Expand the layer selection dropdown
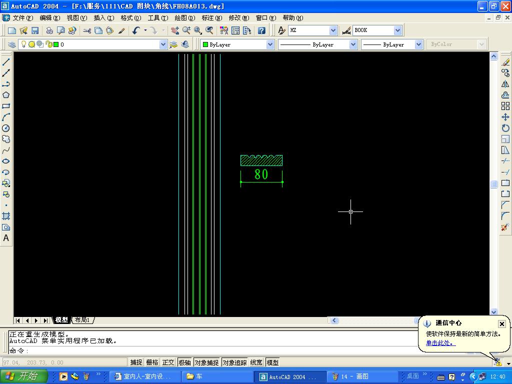This screenshot has width=512, height=384. (x=163, y=44)
